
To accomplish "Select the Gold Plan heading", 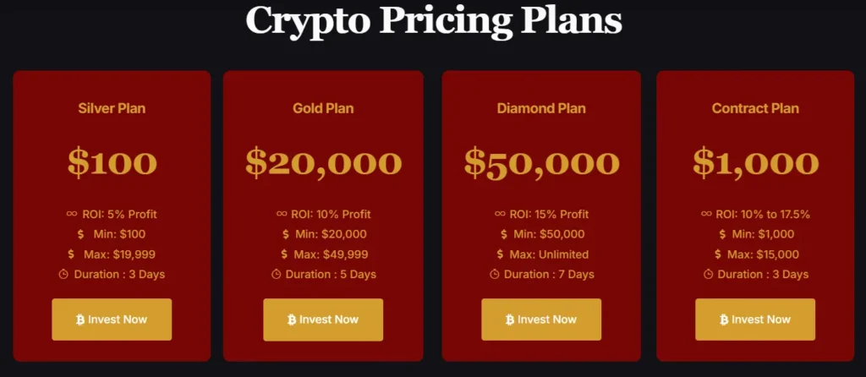I will point(323,108).
